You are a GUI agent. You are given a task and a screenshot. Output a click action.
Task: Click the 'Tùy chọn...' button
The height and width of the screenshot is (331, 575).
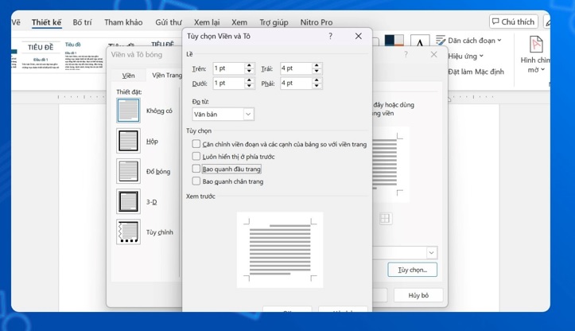412,270
